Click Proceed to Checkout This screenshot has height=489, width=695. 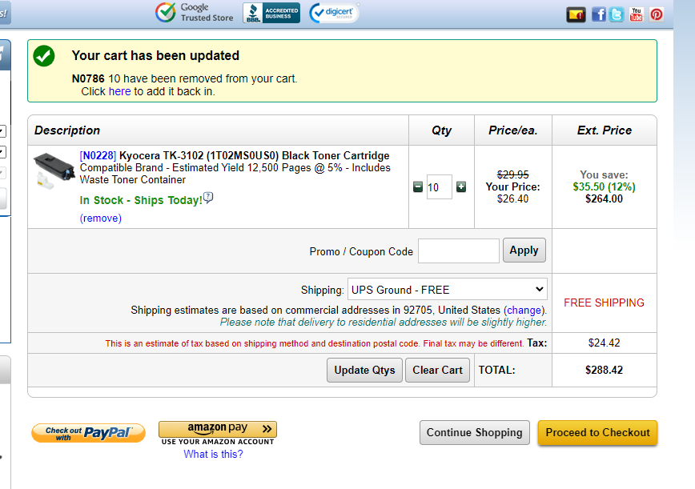(597, 432)
